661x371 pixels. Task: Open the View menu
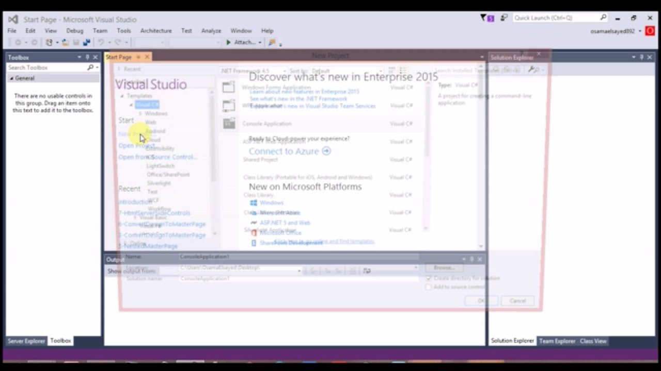pos(51,31)
